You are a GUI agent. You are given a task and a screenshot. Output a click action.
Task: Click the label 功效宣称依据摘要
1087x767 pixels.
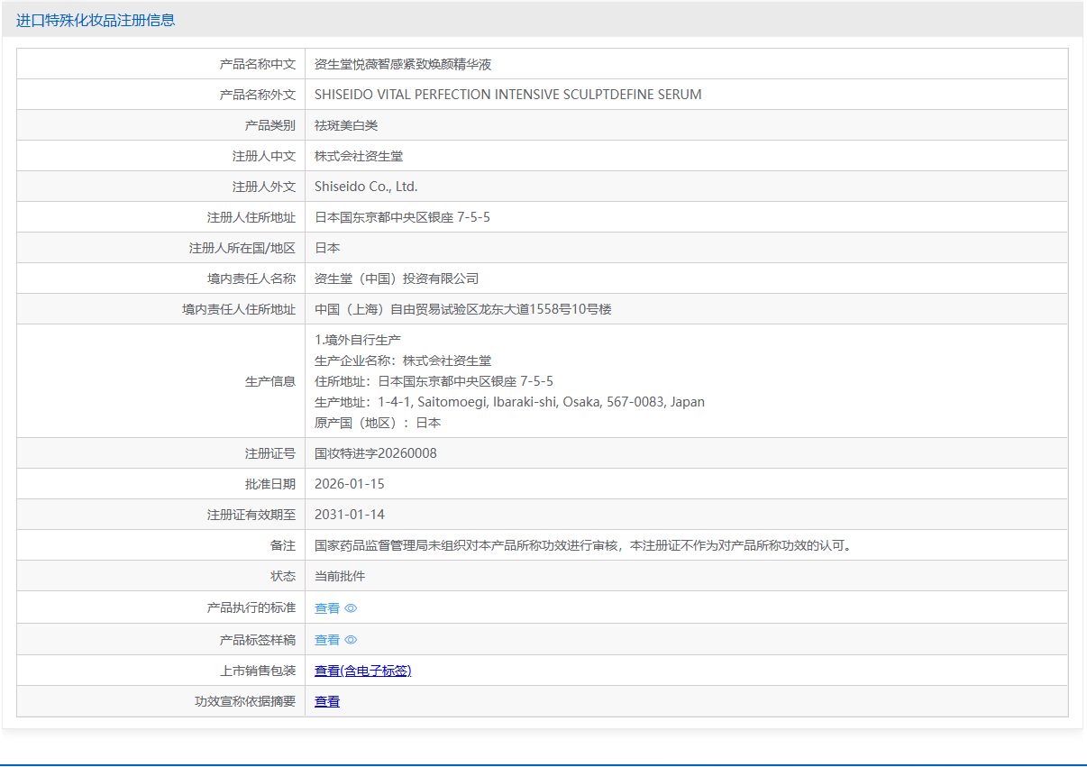tap(245, 701)
